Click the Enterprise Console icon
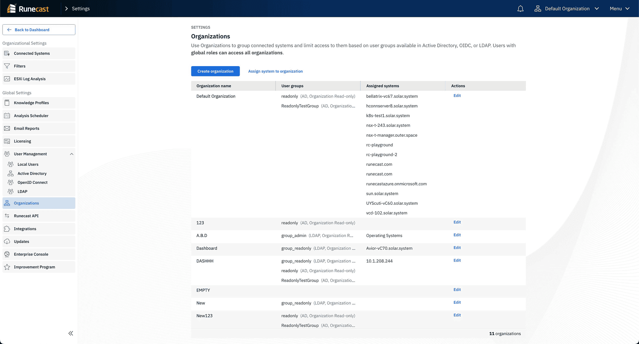This screenshot has width=639, height=344. [x=7, y=254]
